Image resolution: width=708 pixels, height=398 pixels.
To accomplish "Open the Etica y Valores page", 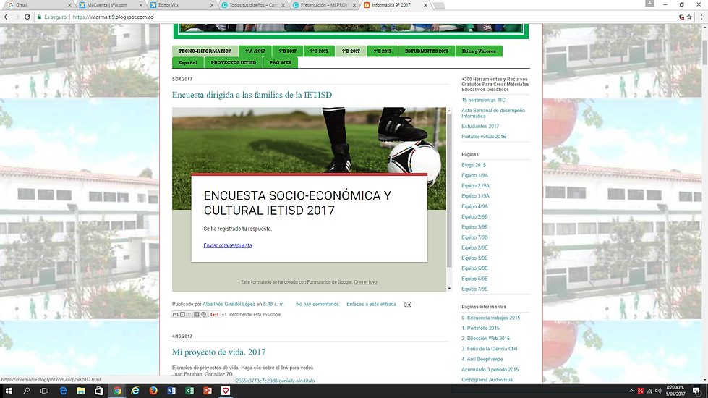I will [x=479, y=51].
